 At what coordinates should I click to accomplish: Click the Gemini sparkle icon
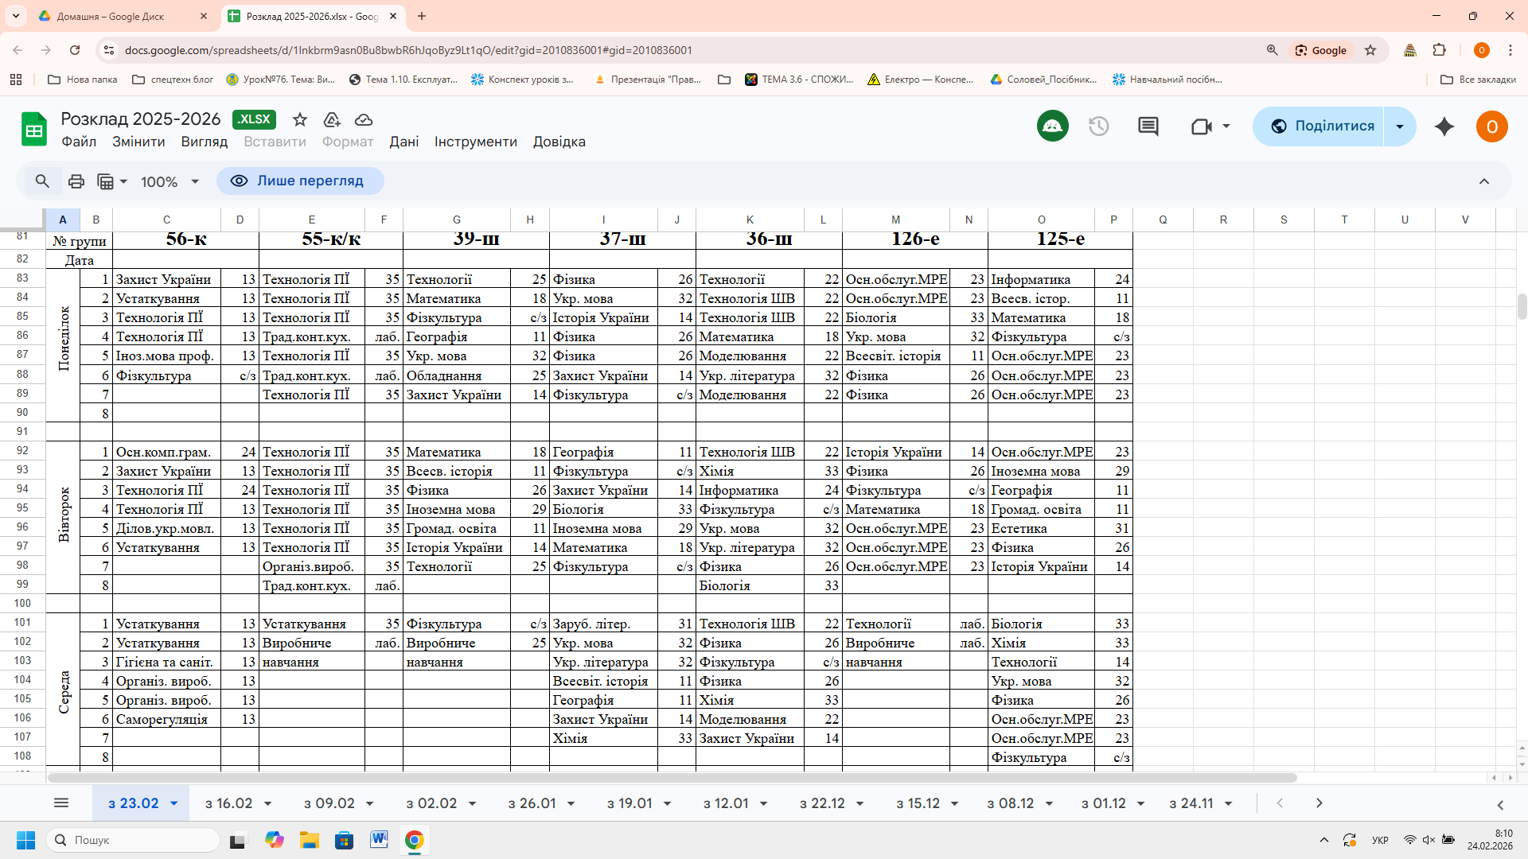[1444, 126]
